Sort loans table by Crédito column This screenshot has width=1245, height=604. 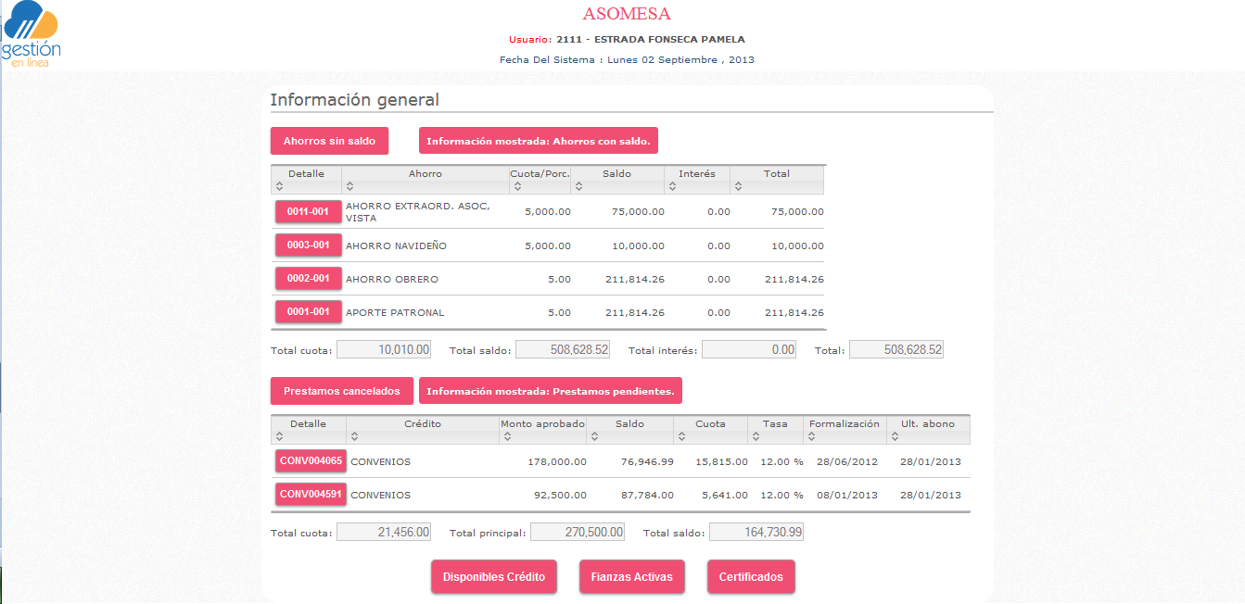coord(423,430)
